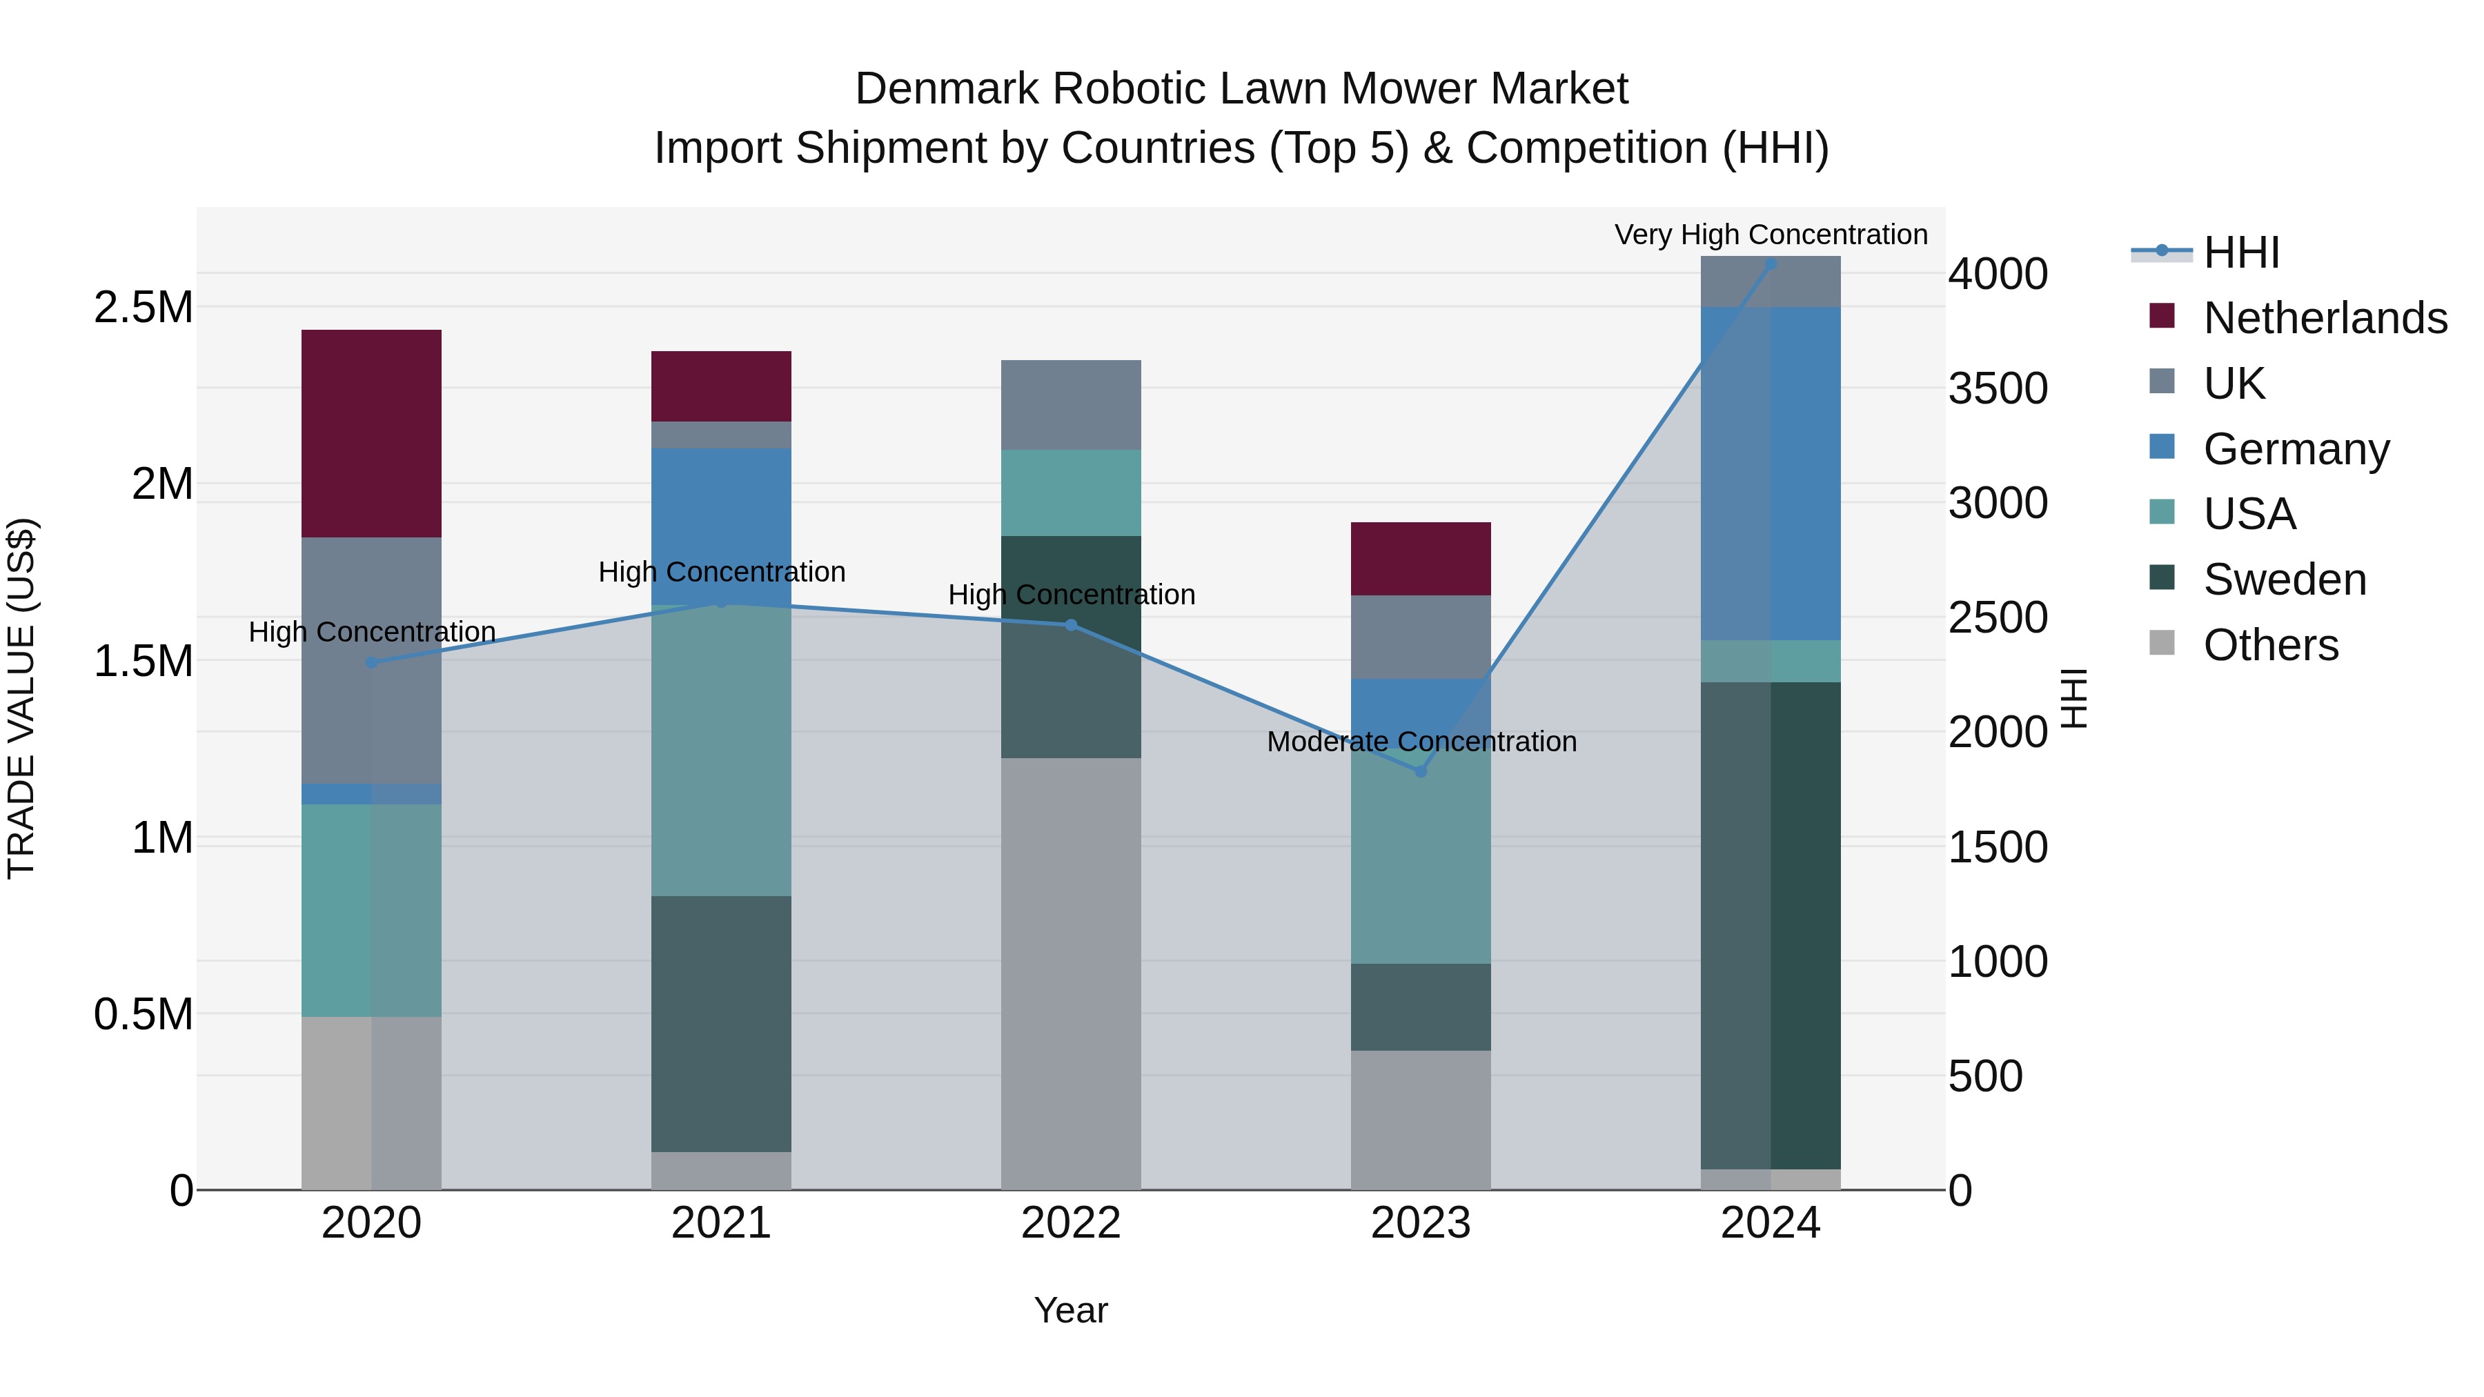Toggle UK legend entry
The height and width of the screenshot is (1397, 2484).
pos(2207,384)
